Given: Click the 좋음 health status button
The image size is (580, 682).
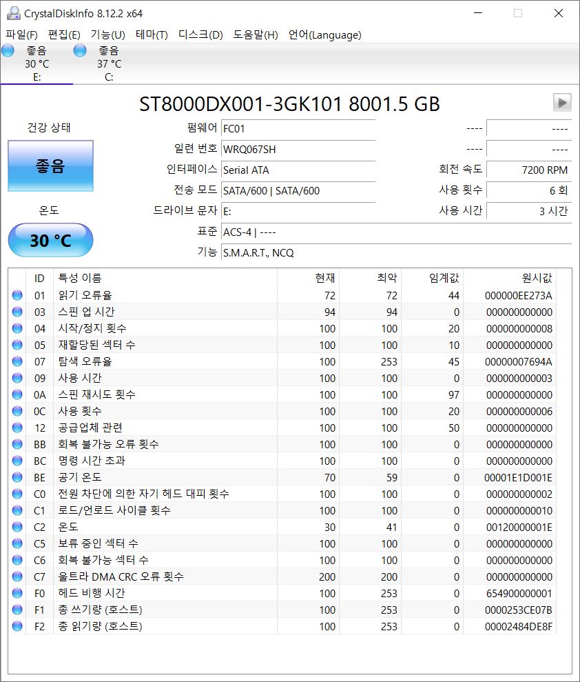Looking at the screenshot, I should (50, 166).
